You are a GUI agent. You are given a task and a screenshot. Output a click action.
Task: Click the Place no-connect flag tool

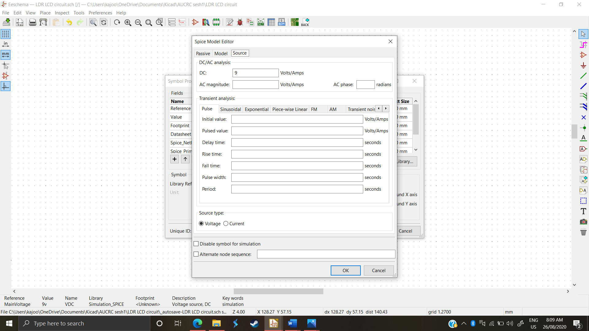(x=583, y=117)
